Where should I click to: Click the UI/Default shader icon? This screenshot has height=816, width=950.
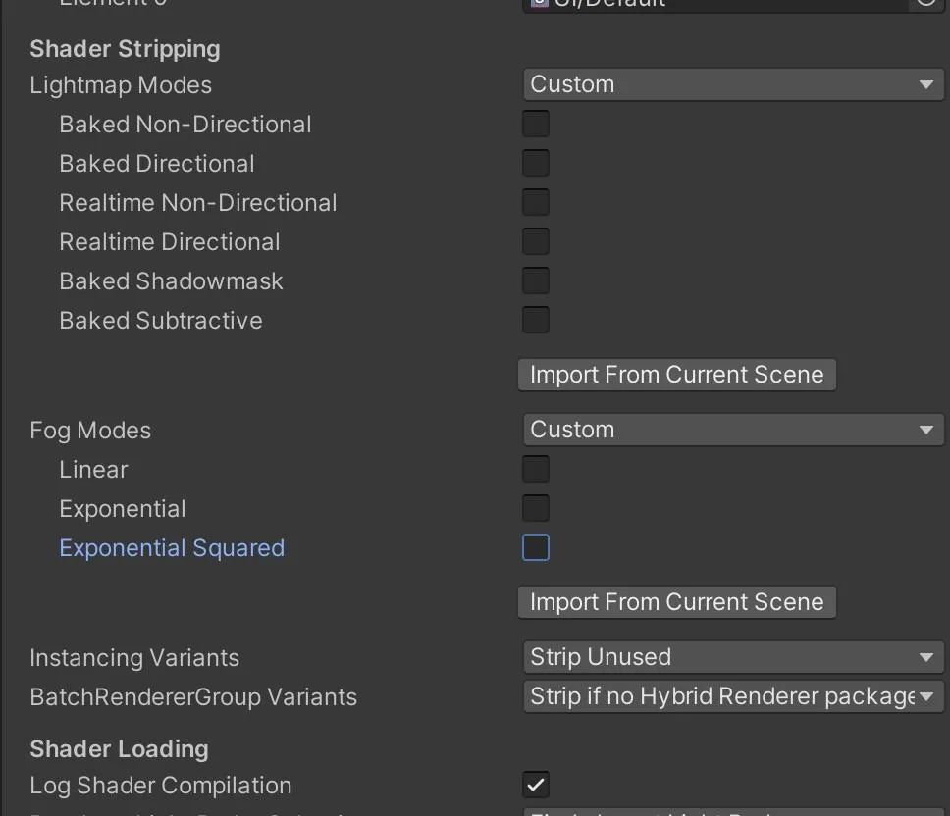pos(539,3)
